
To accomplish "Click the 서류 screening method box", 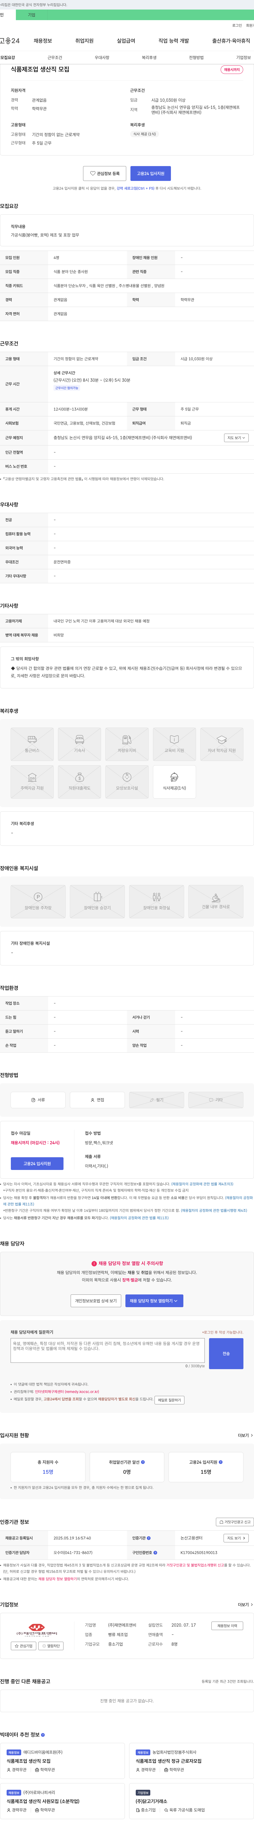I will pos(38,1100).
